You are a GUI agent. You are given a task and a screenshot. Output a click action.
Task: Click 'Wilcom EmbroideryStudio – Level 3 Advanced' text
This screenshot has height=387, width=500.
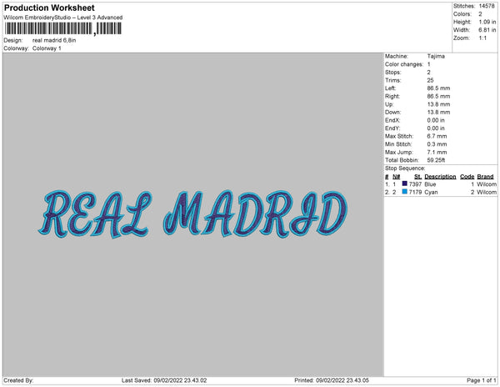(63, 18)
